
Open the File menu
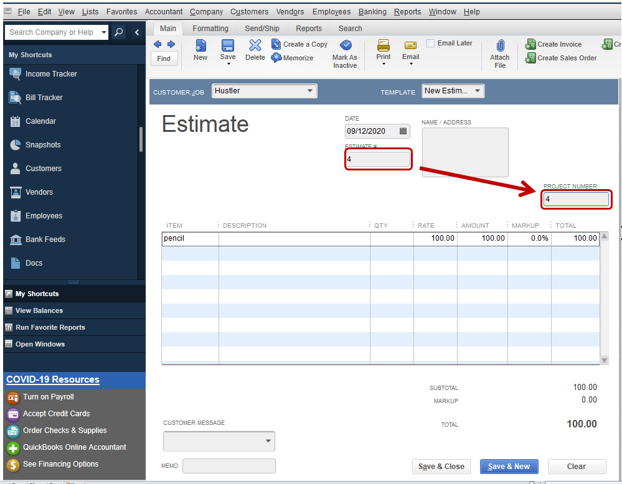[x=24, y=12]
